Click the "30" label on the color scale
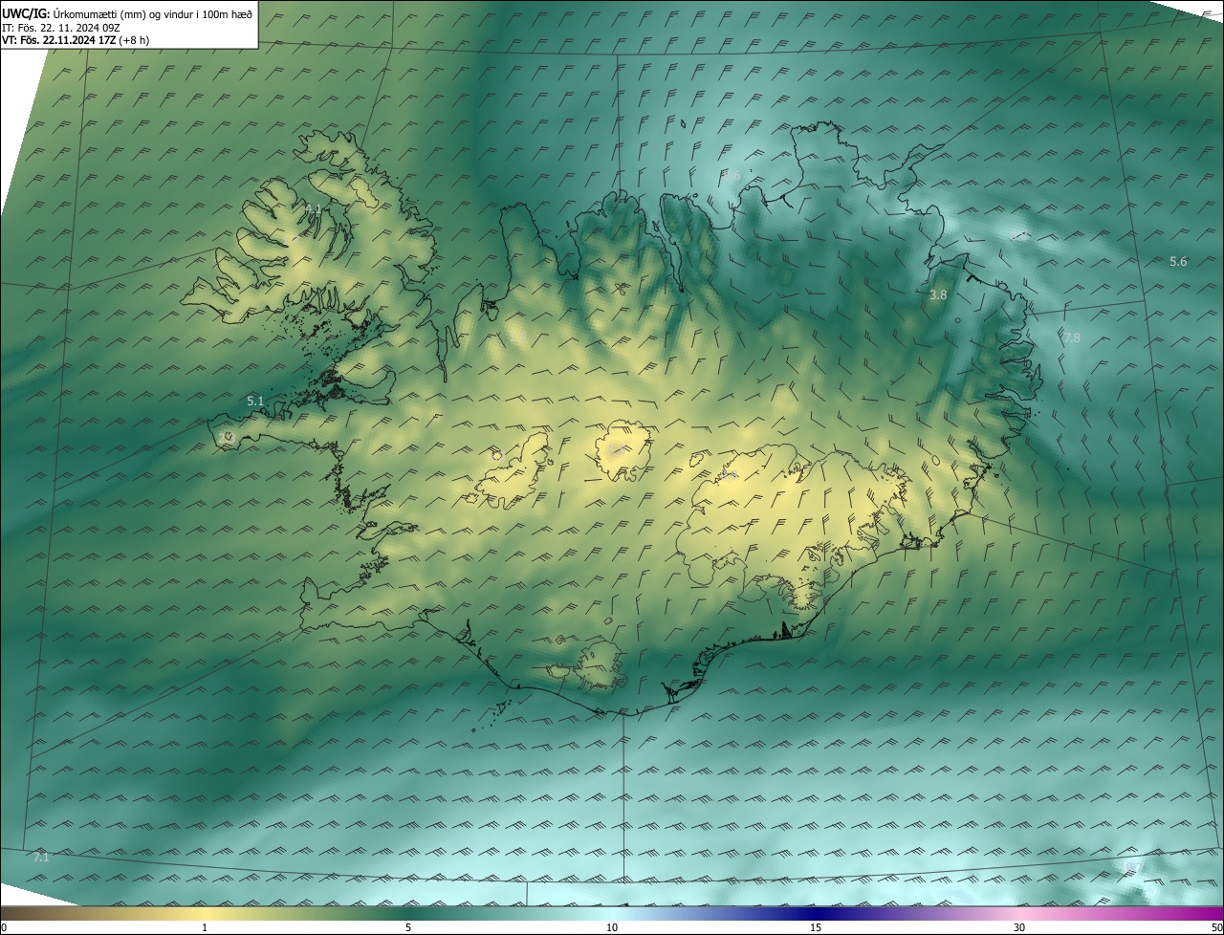 point(1019,927)
